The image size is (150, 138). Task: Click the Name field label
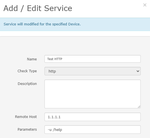(32, 59)
